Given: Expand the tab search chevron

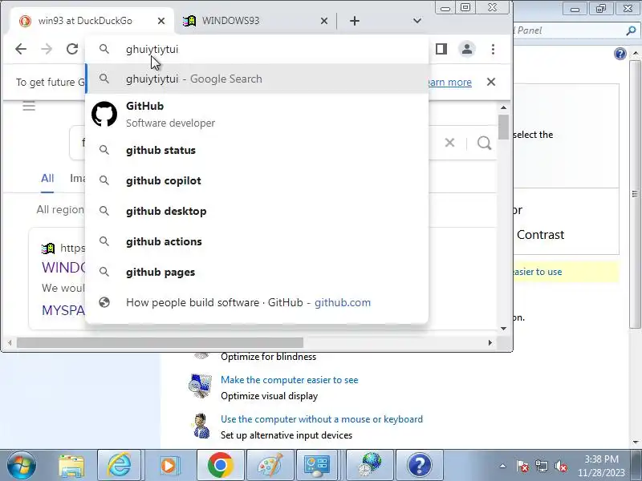Looking at the screenshot, I should coord(416,21).
